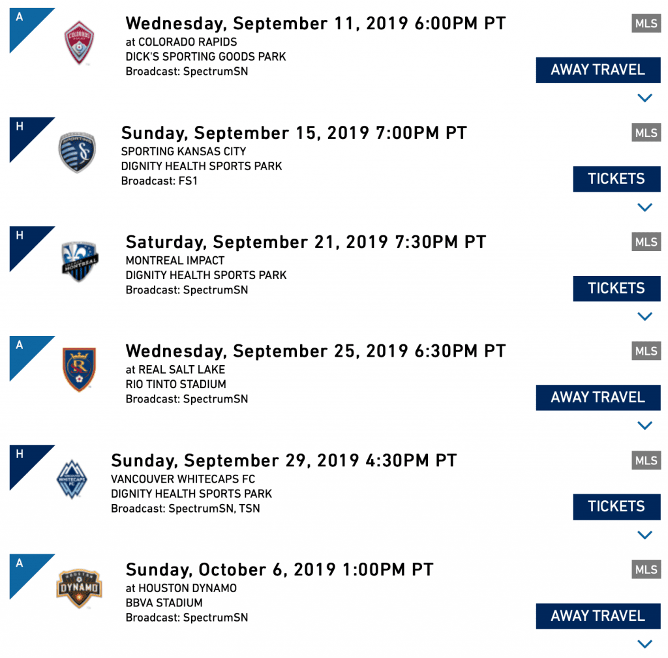
Task: Click the MLS tag on Vancouver Whitecaps match
Action: tap(646, 460)
